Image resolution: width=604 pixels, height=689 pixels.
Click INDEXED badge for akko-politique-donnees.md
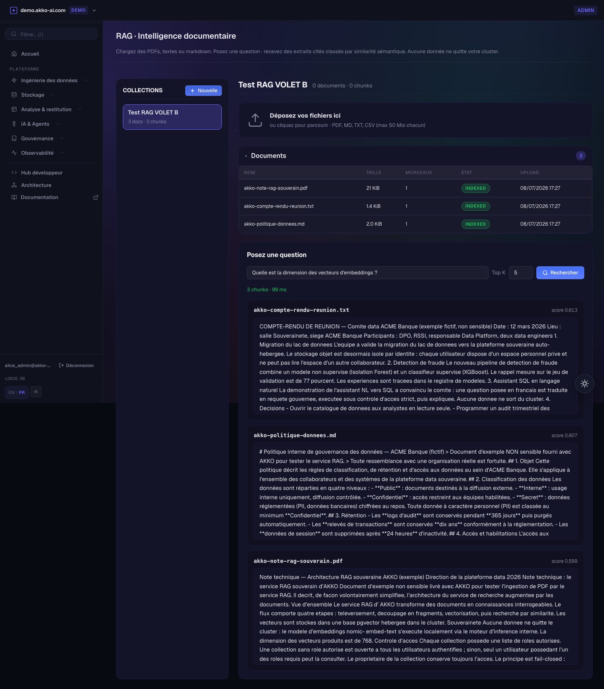[x=476, y=224]
